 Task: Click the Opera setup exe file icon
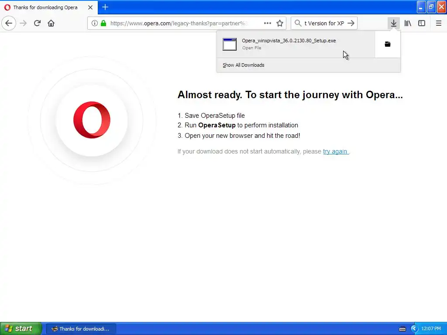click(230, 44)
